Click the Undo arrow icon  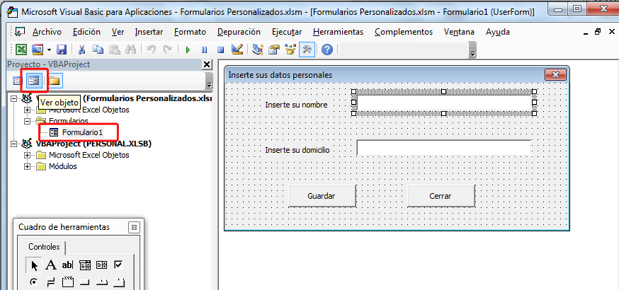[x=151, y=50]
